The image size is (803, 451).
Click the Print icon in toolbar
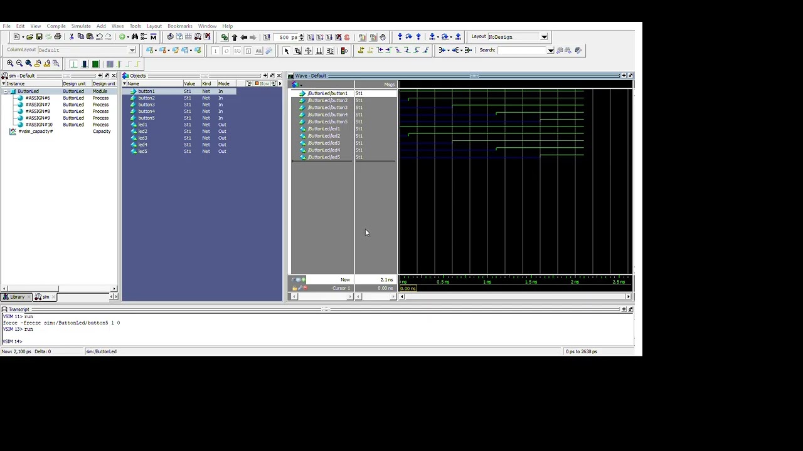coord(57,36)
